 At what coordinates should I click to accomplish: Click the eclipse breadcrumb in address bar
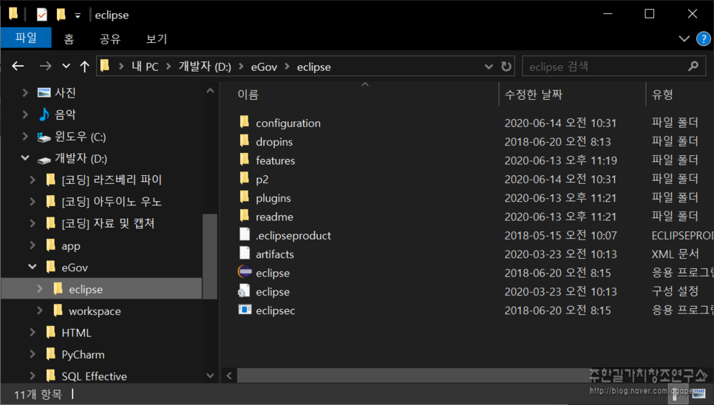pos(313,67)
